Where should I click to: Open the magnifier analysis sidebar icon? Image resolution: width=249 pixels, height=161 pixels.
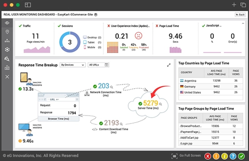[7, 58]
